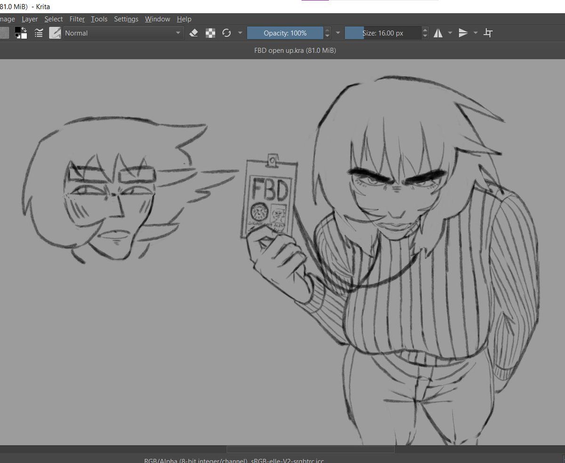
Task: Activate horizontal mirror painting
Action: pyautogui.click(x=438, y=33)
